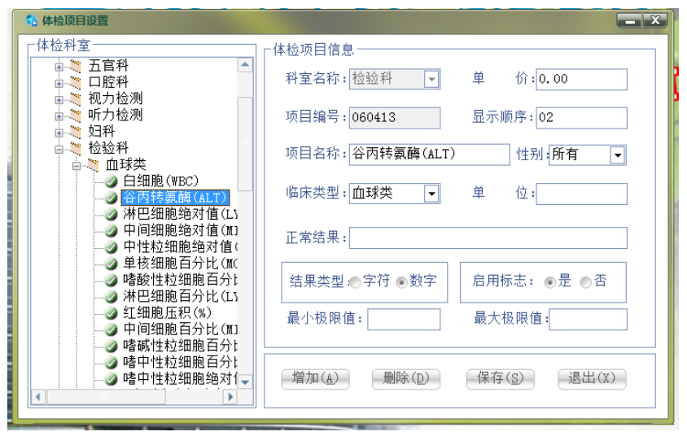Click the 增加(A) button
687x436 pixels.
pyautogui.click(x=316, y=379)
